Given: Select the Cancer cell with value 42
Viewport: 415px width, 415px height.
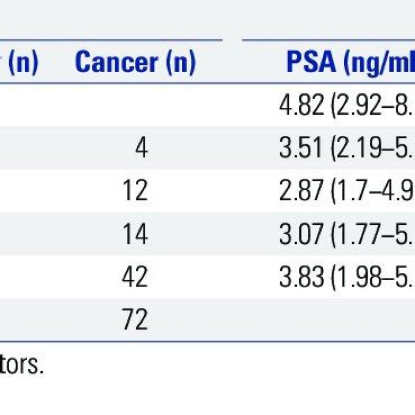Looking at the screenshot, I should point(135,277).
